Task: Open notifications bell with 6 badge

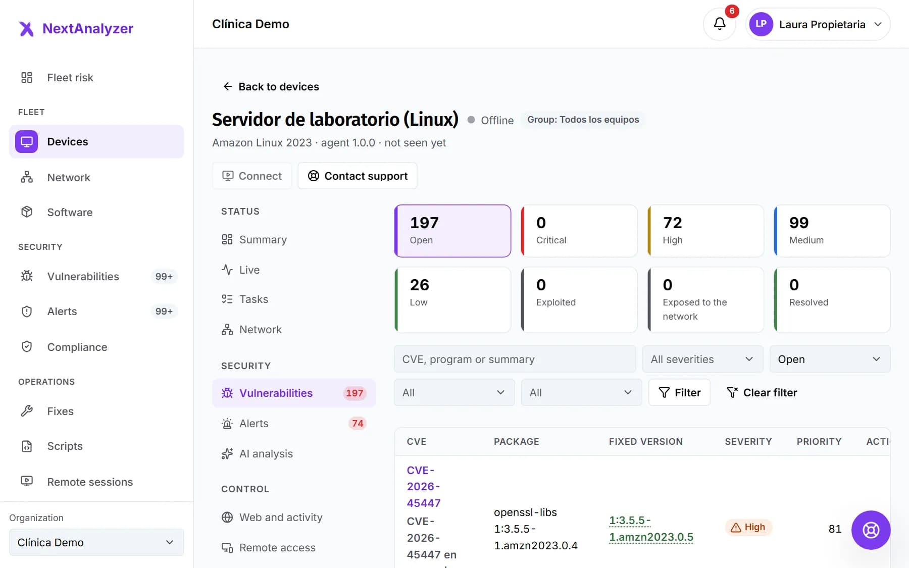Action: pyautogui.click(x=720, y=24)
